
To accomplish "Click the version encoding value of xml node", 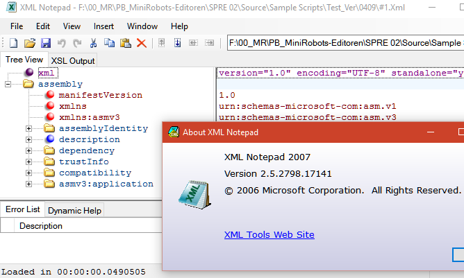I will (x=340, y=73).
